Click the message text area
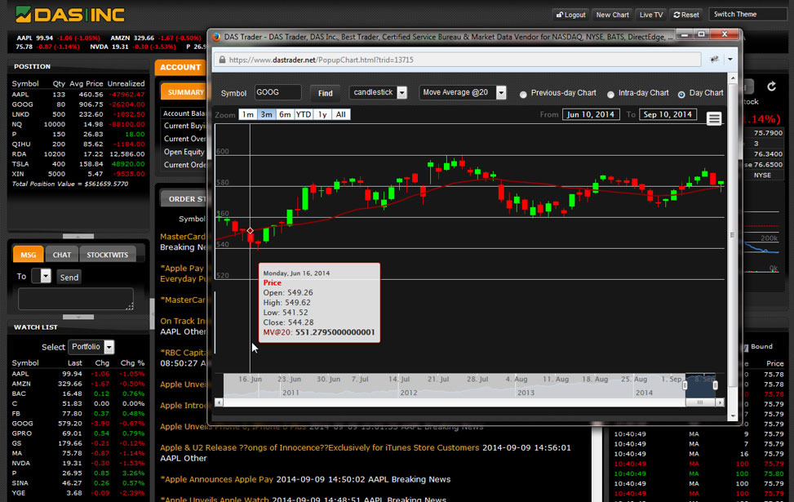This screenshot has width=794, height=502. [76, 299]
